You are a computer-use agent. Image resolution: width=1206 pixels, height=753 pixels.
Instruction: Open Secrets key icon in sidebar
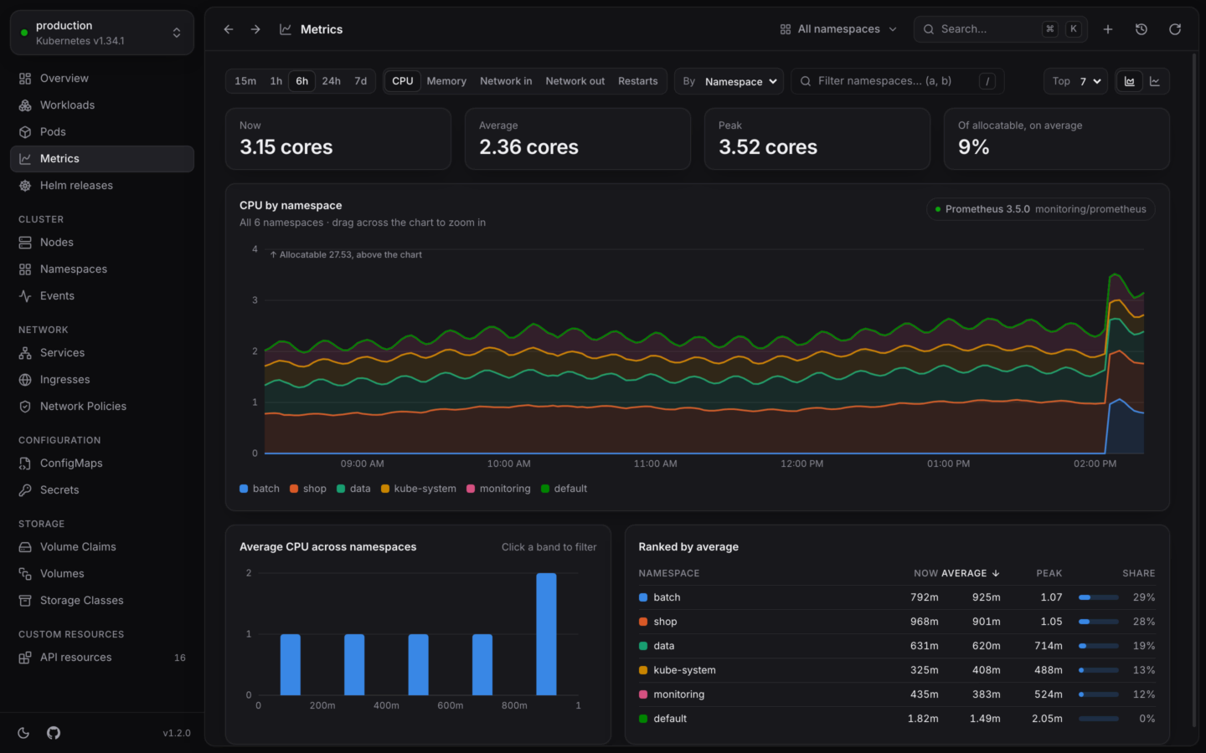[x=25, y=490]
